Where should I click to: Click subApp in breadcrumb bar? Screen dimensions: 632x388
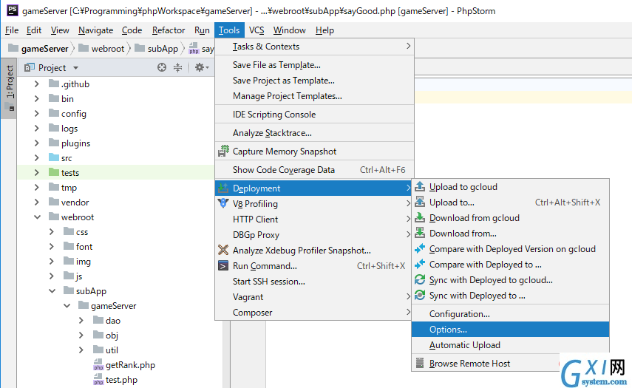157,48
